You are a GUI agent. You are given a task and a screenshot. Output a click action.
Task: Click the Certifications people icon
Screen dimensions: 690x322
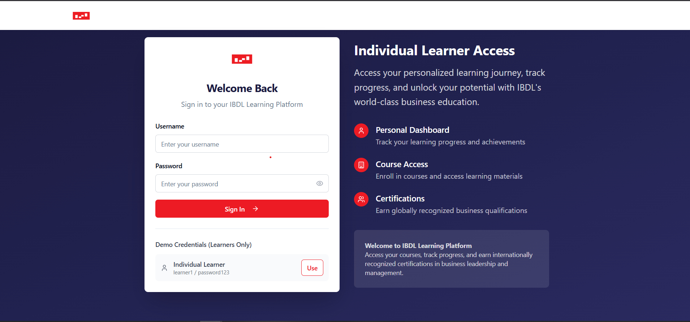[x=361, y=199]
